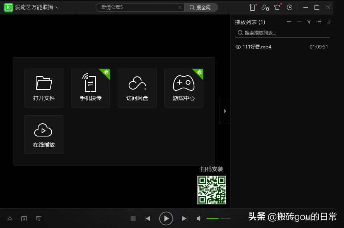Click the 01:09:51 duration entry
This screenshot has height=228, width=344.
[319, 47]
